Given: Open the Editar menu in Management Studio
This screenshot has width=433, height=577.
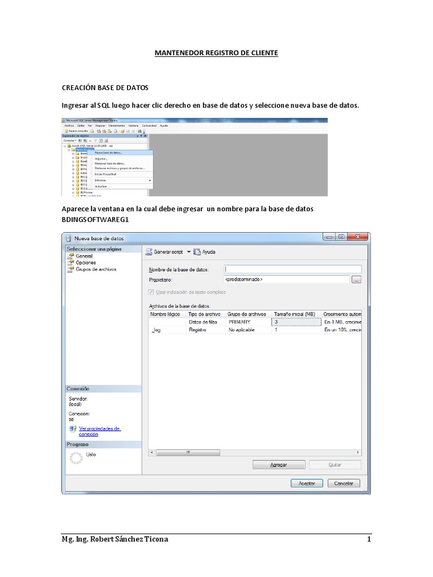Looking at the screenshot, I should (81, 126).
